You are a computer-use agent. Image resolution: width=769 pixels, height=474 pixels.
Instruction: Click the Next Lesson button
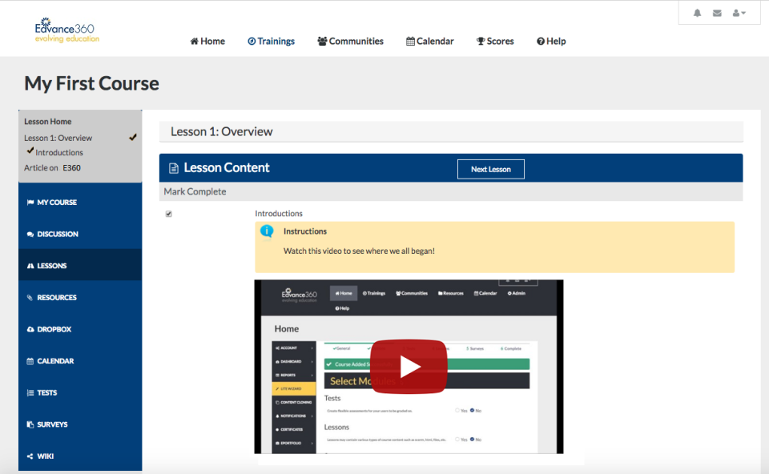click(491, 169)
